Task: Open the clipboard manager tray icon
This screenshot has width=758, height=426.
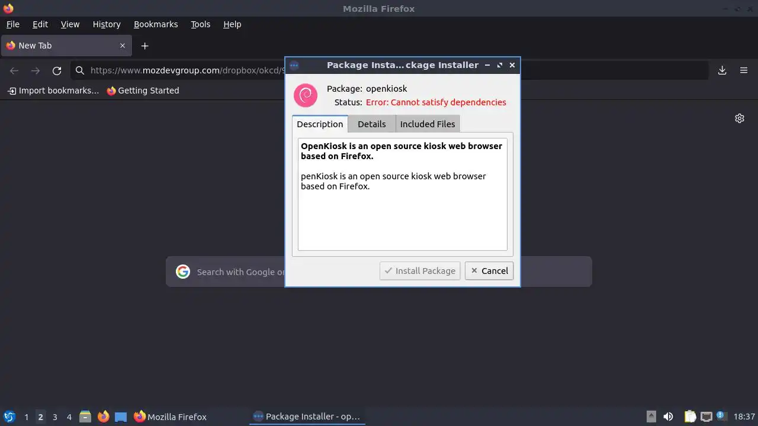Action: (x=690, y=417)
